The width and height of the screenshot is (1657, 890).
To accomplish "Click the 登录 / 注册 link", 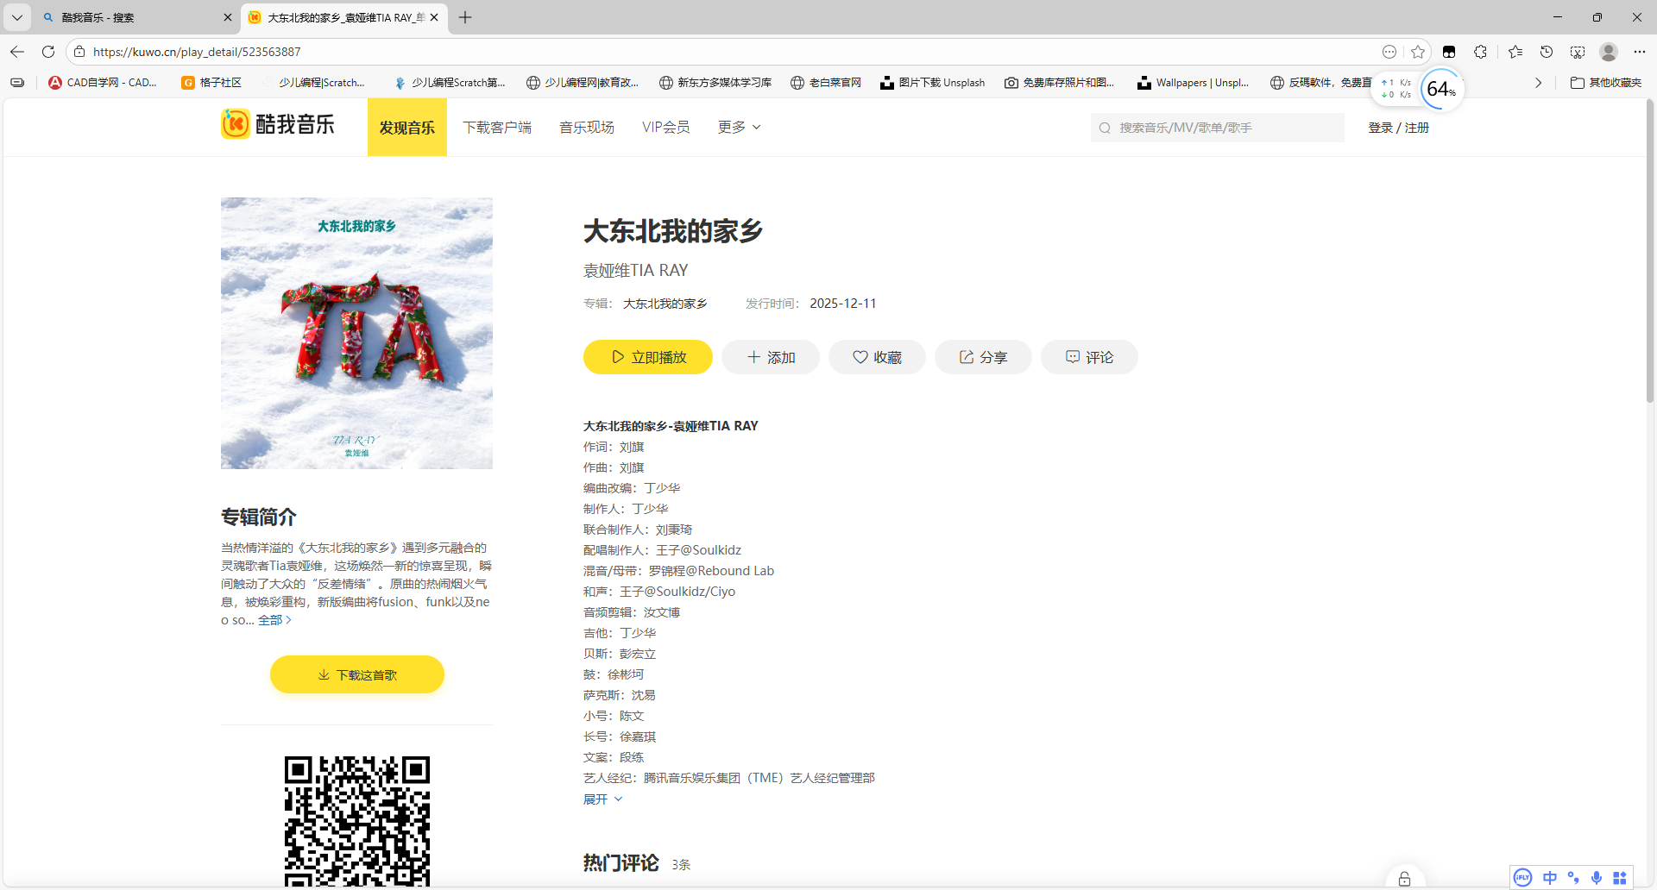I will 1398,128.
